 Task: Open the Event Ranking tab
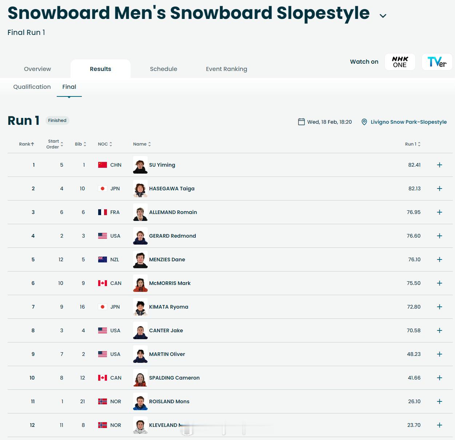pyautogui.click(x=226, y=69)
